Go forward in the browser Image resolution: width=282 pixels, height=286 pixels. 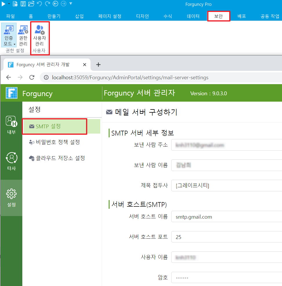tap(20, 77)
